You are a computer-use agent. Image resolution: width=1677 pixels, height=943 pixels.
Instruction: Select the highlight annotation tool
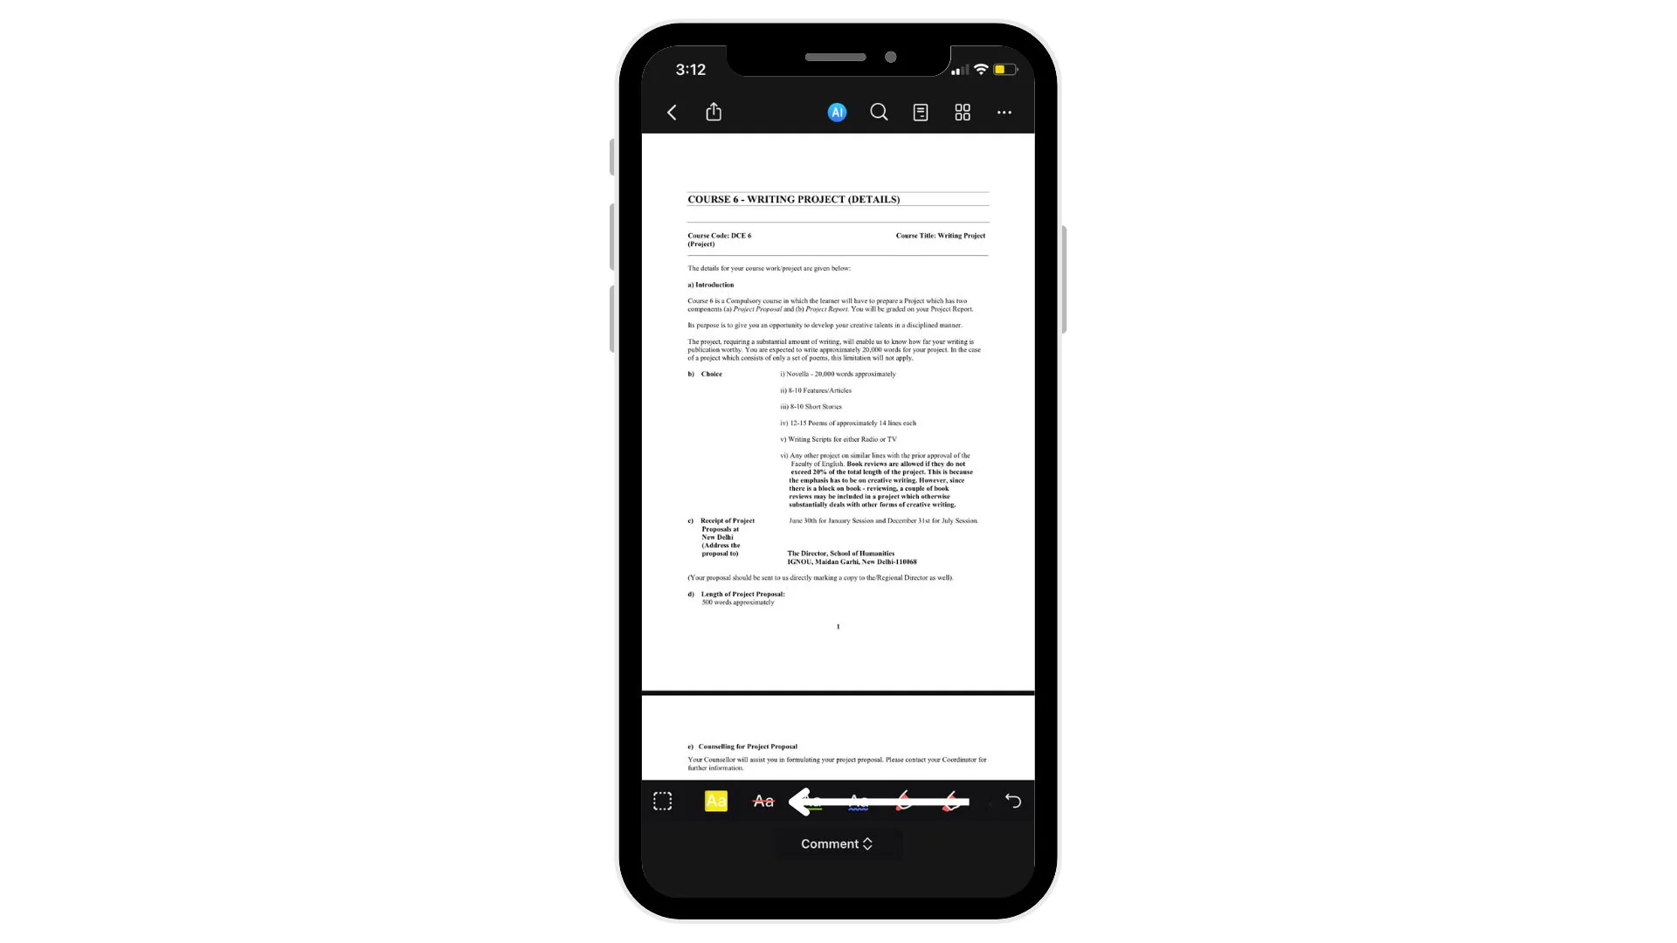[714, 800]
